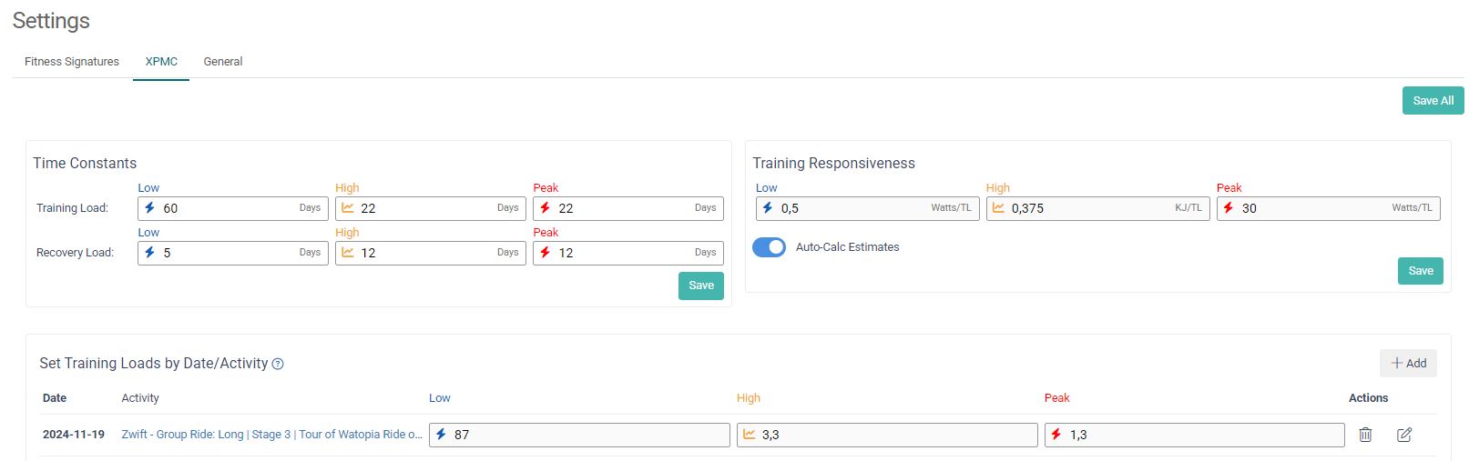Screen dimensions: 1469x461
Task: Click the red bolt icon in Peak Recovery Load
Action: [545, 253]
